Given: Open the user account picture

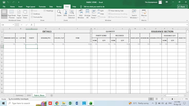Looking at the screenshot, I should 160,2.
